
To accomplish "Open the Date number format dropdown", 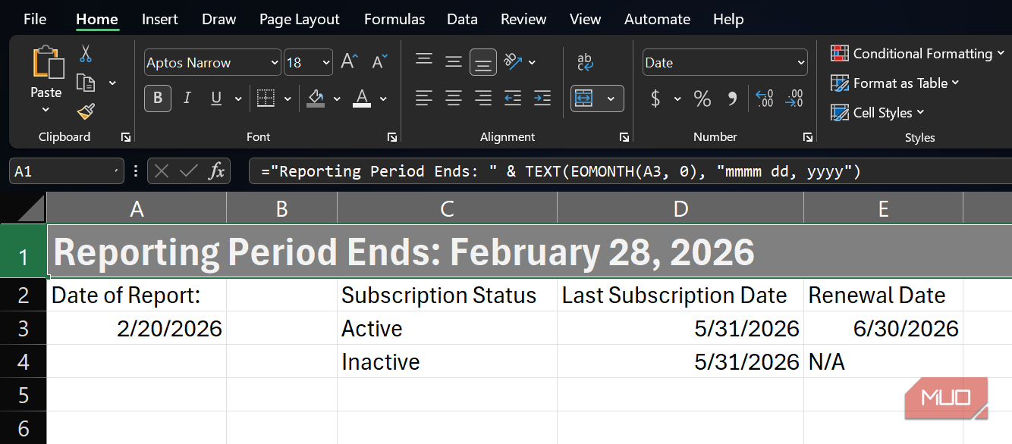I will (801, 63).
